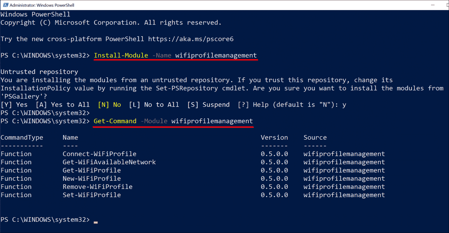This screenshot has height=233, width=449.
Task: Select the Set-WiFiProfile function name
Action: [x=91, y=195]
